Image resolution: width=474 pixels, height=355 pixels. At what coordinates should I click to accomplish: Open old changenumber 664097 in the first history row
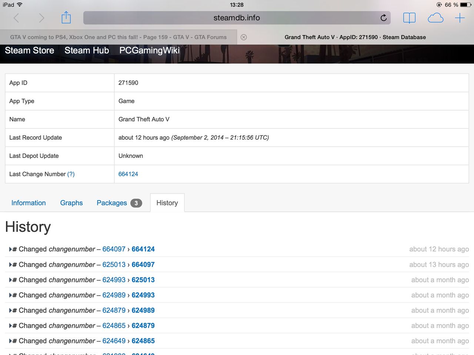[114, 249]
